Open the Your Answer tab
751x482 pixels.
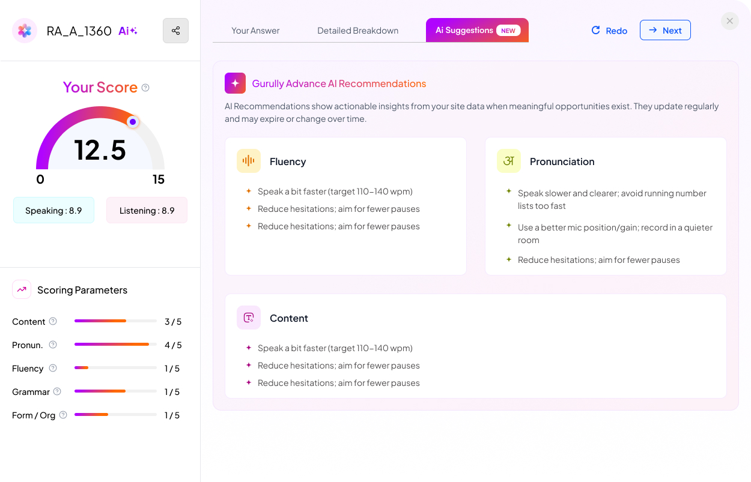255,31
